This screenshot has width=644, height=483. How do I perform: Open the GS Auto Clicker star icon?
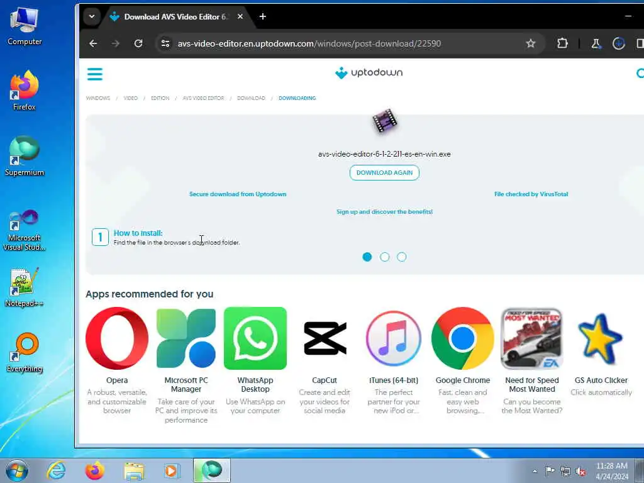pyautogui.click(x=600, y=338)
